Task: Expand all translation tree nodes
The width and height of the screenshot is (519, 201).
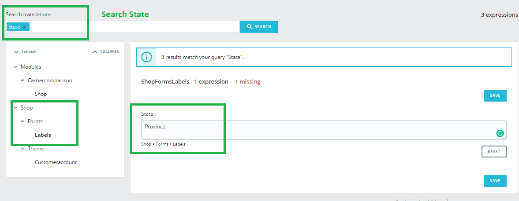Action: 26,52
